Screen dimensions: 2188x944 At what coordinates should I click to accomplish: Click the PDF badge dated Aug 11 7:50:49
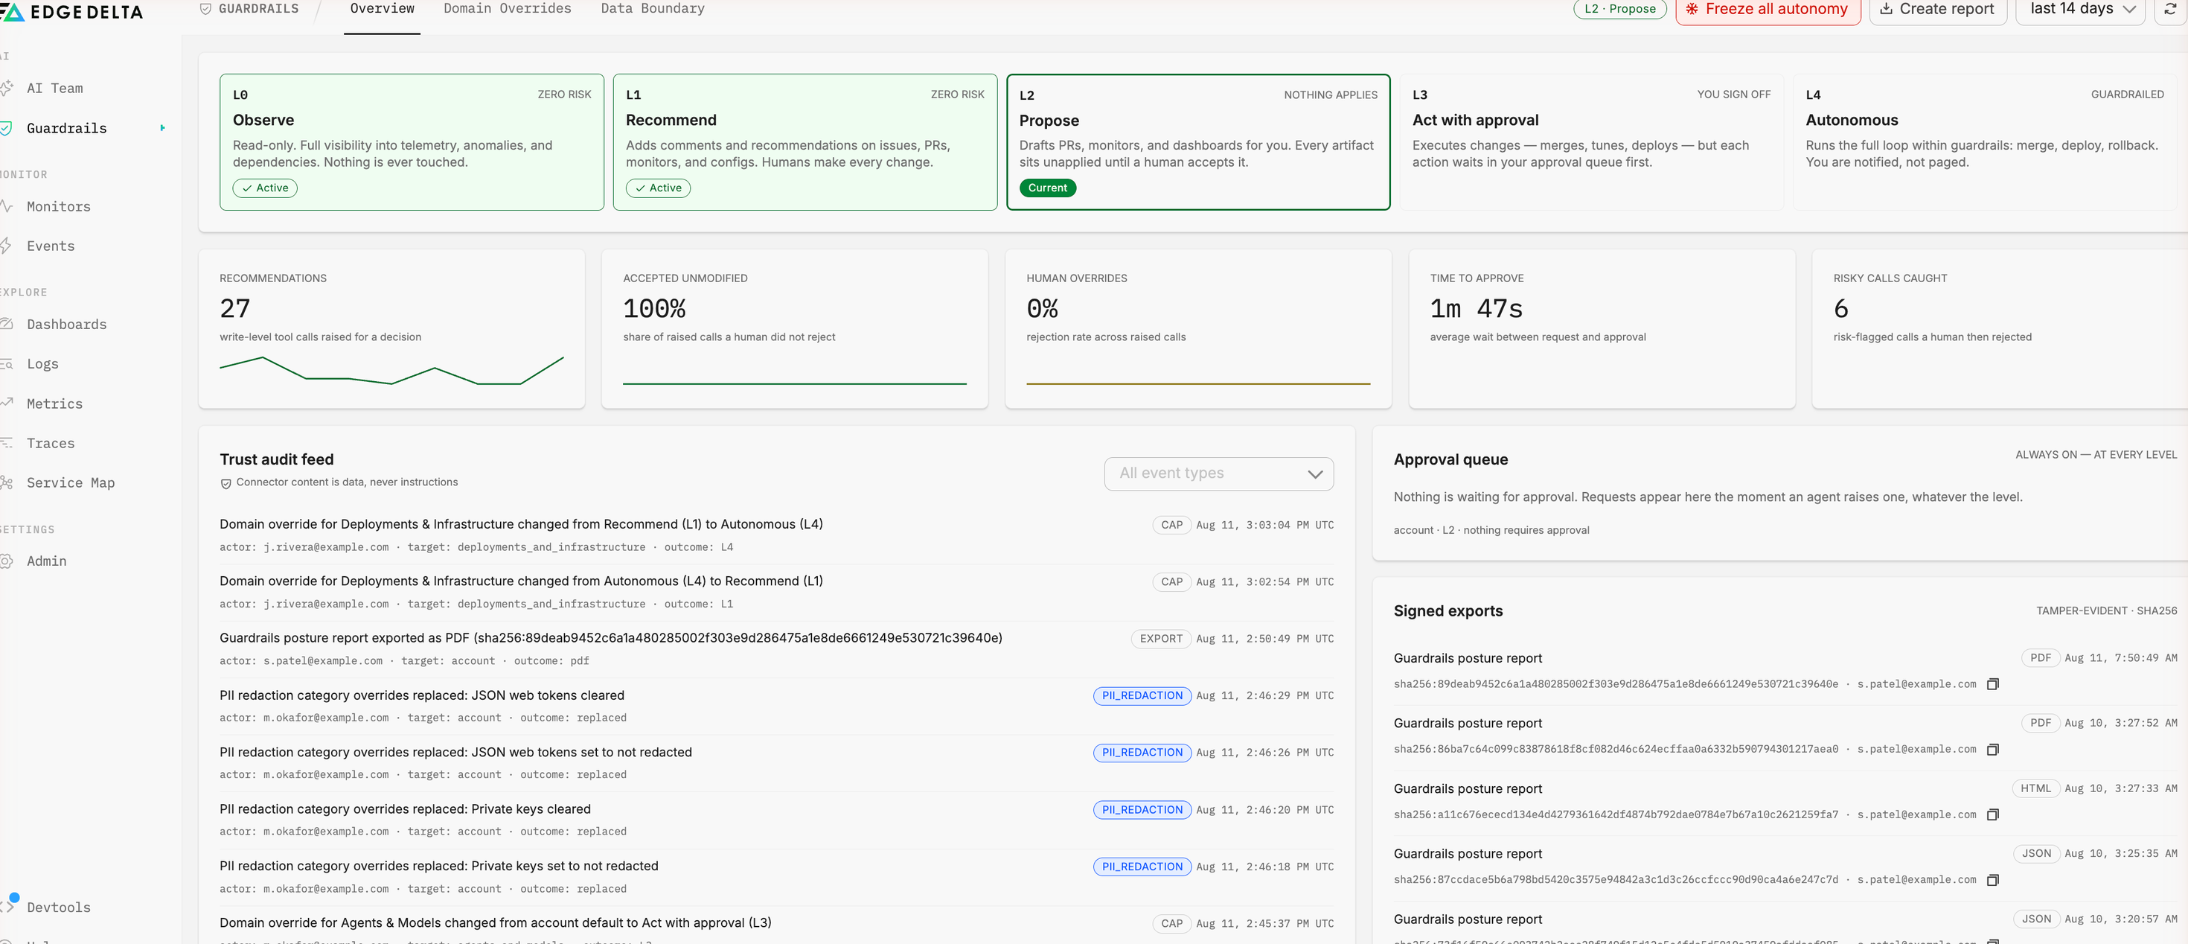point(2039,657)
